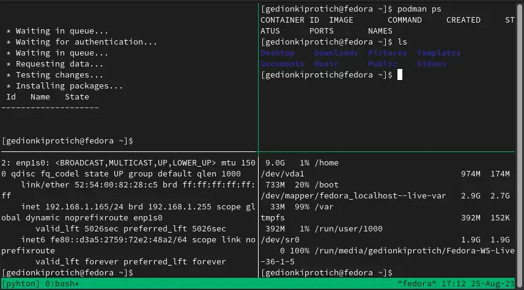Click the Public directory entry

tap(382, 63)
